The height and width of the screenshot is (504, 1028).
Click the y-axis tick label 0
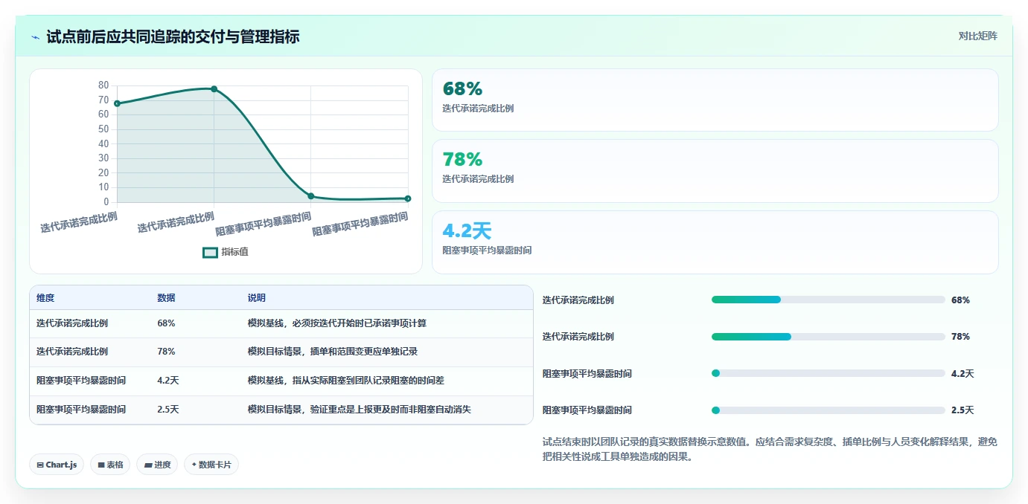point(106,201)
